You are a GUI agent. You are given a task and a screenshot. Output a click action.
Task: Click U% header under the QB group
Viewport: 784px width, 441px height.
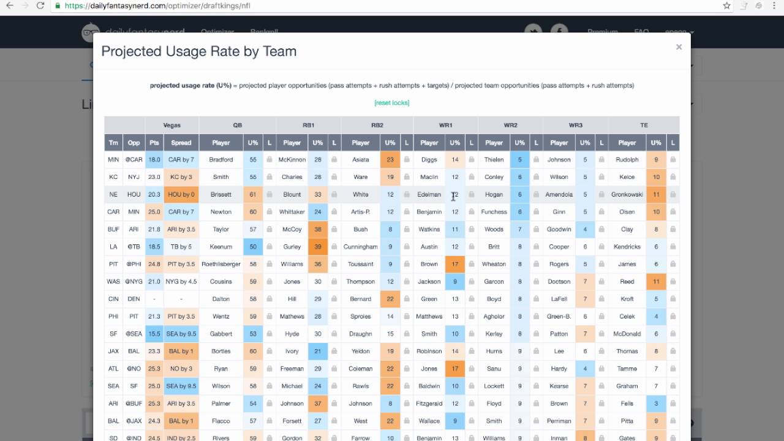click(253, 143)
